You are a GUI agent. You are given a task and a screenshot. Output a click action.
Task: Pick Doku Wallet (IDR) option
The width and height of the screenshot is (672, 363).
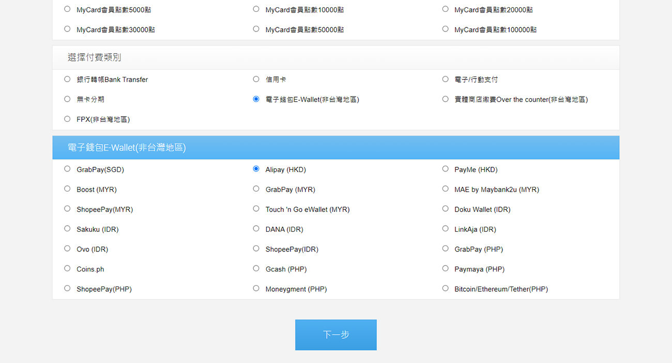[x=445, y=209]
